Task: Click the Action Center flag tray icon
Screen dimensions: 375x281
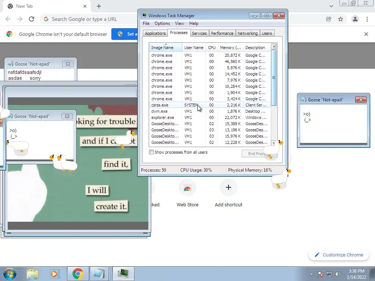Action: (320, 274)
